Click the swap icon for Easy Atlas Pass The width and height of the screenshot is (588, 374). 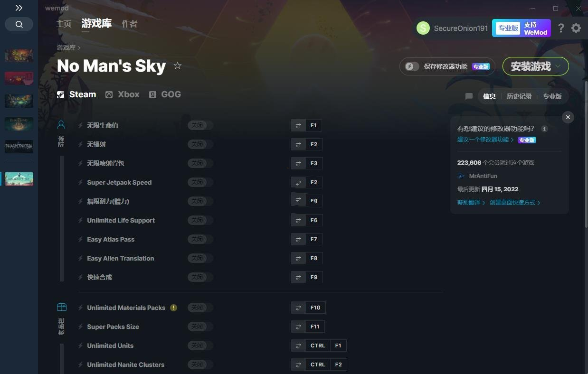(298, 239)
